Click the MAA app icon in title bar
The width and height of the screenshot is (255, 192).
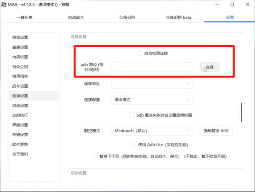point(4,5)
